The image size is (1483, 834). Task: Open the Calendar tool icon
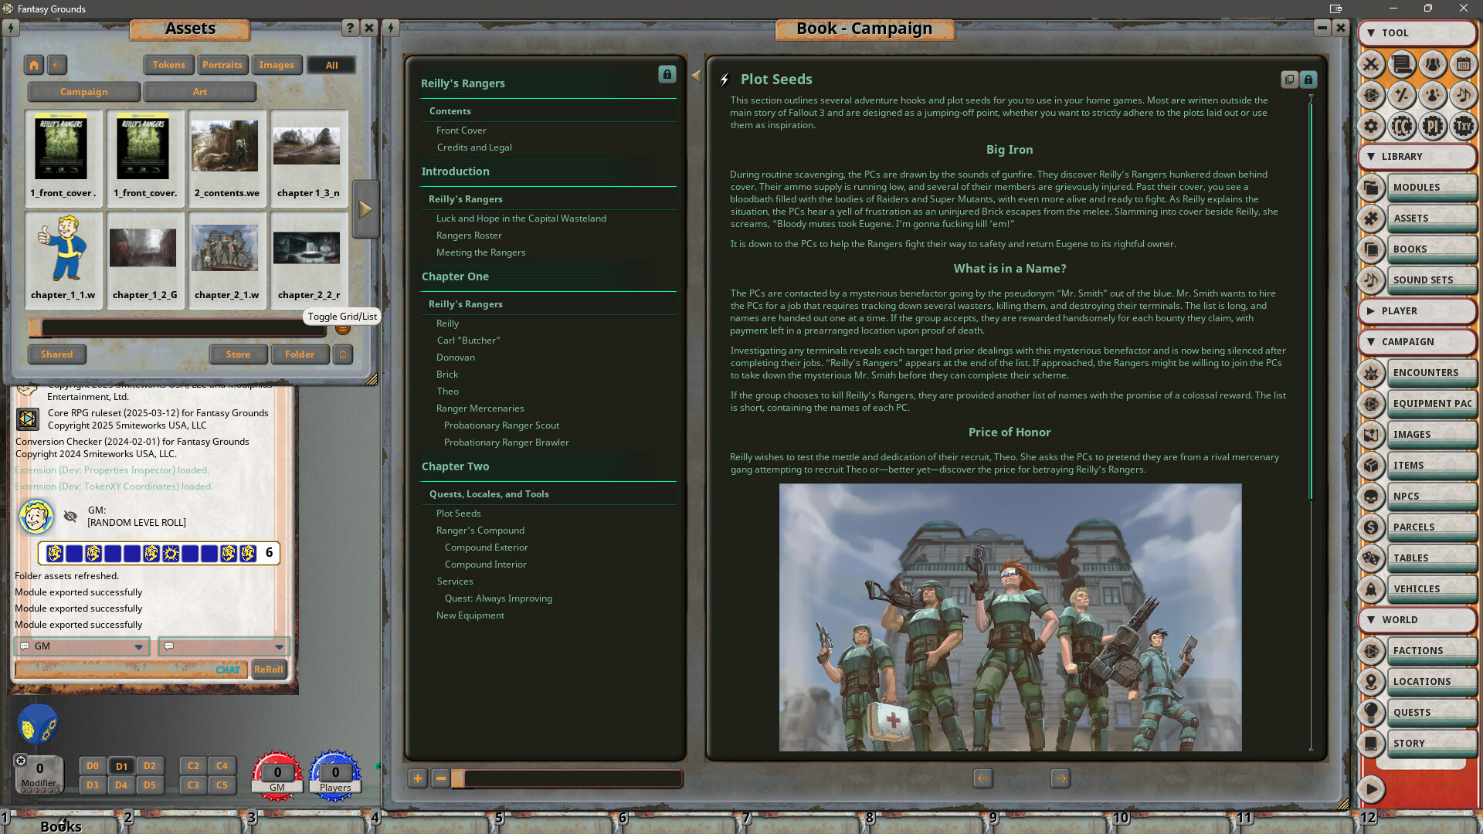tap(1464, 66)
